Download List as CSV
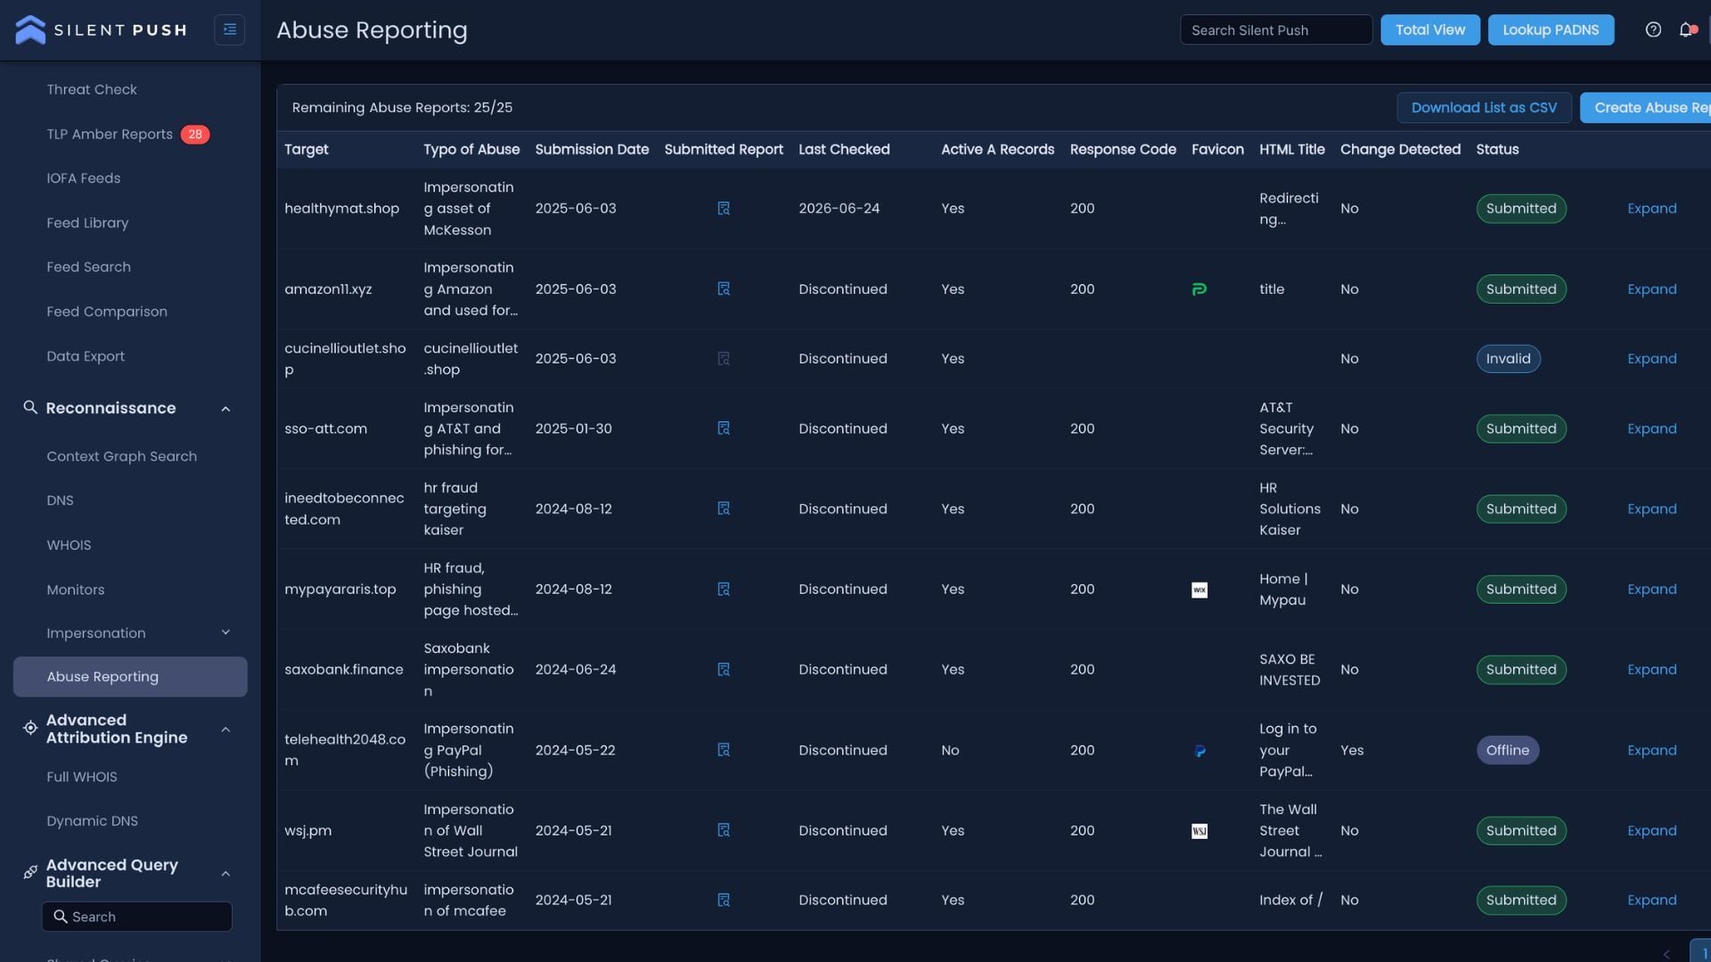 tap(1484, 108)
